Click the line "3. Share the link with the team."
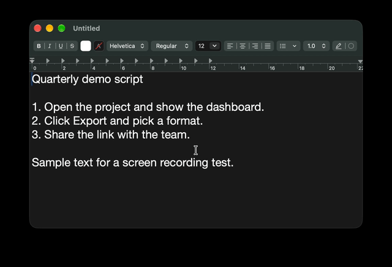The height and width of the screenshot is (267, 392). point(110,135)
